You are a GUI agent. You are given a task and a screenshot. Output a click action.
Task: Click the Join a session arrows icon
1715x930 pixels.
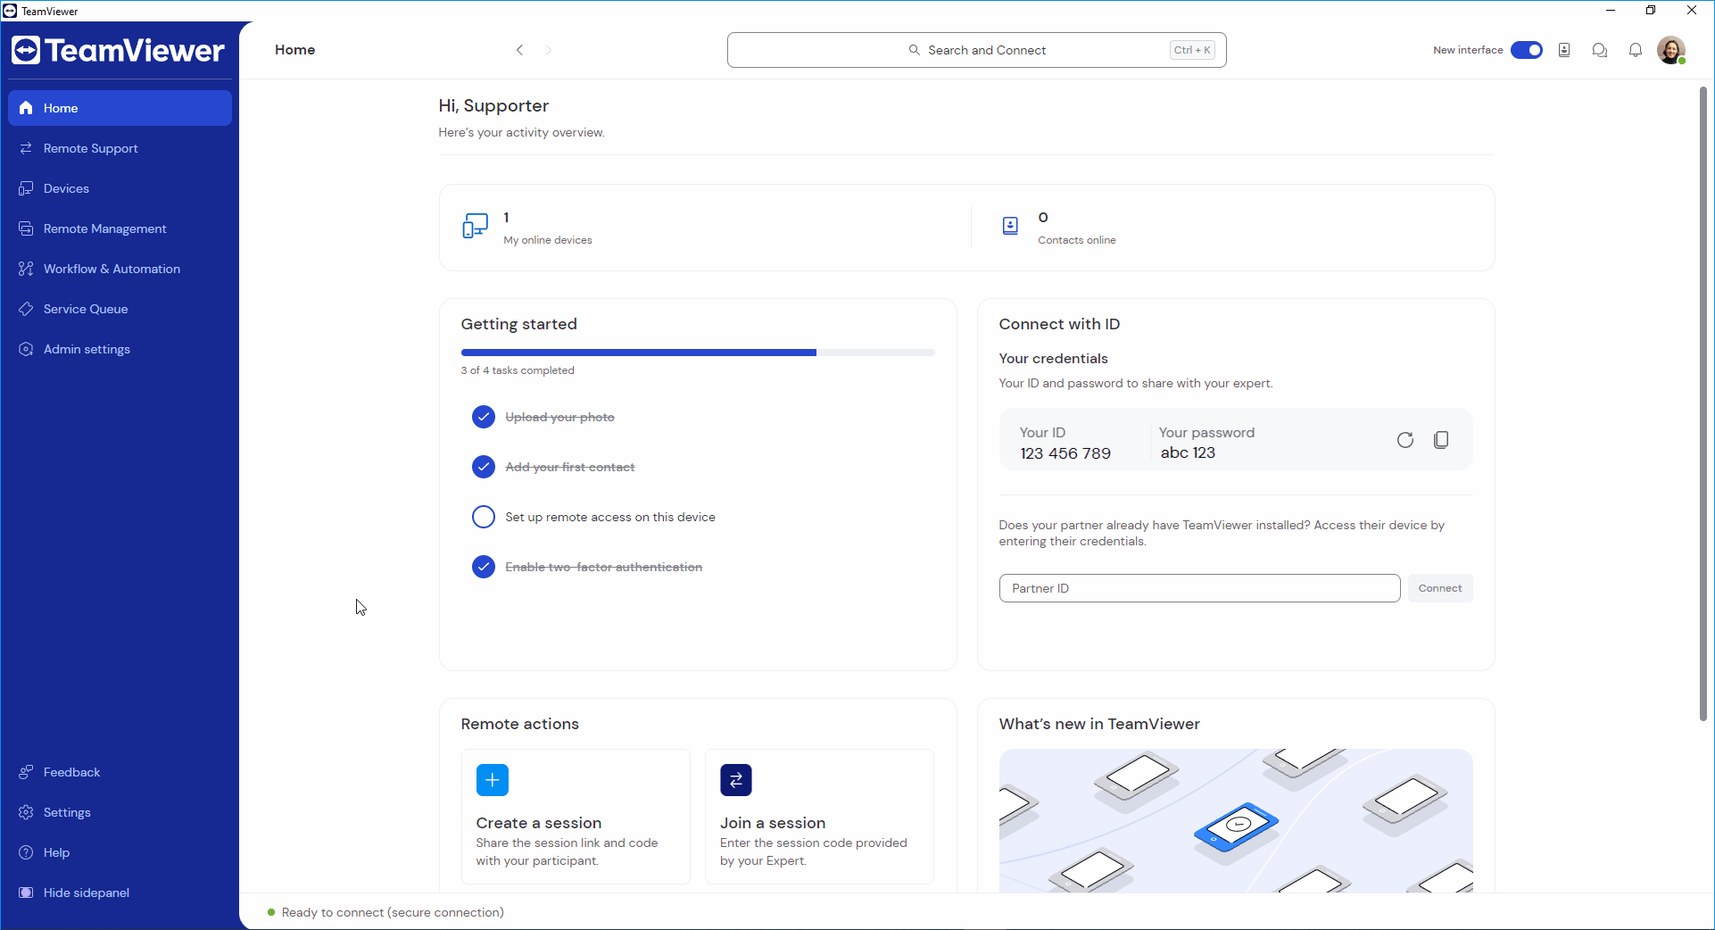point(735,780)
